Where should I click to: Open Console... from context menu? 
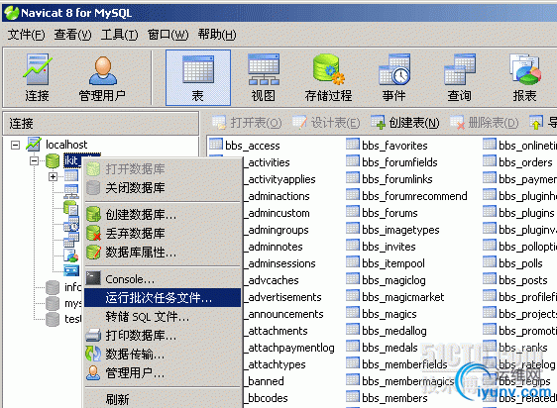163,279
